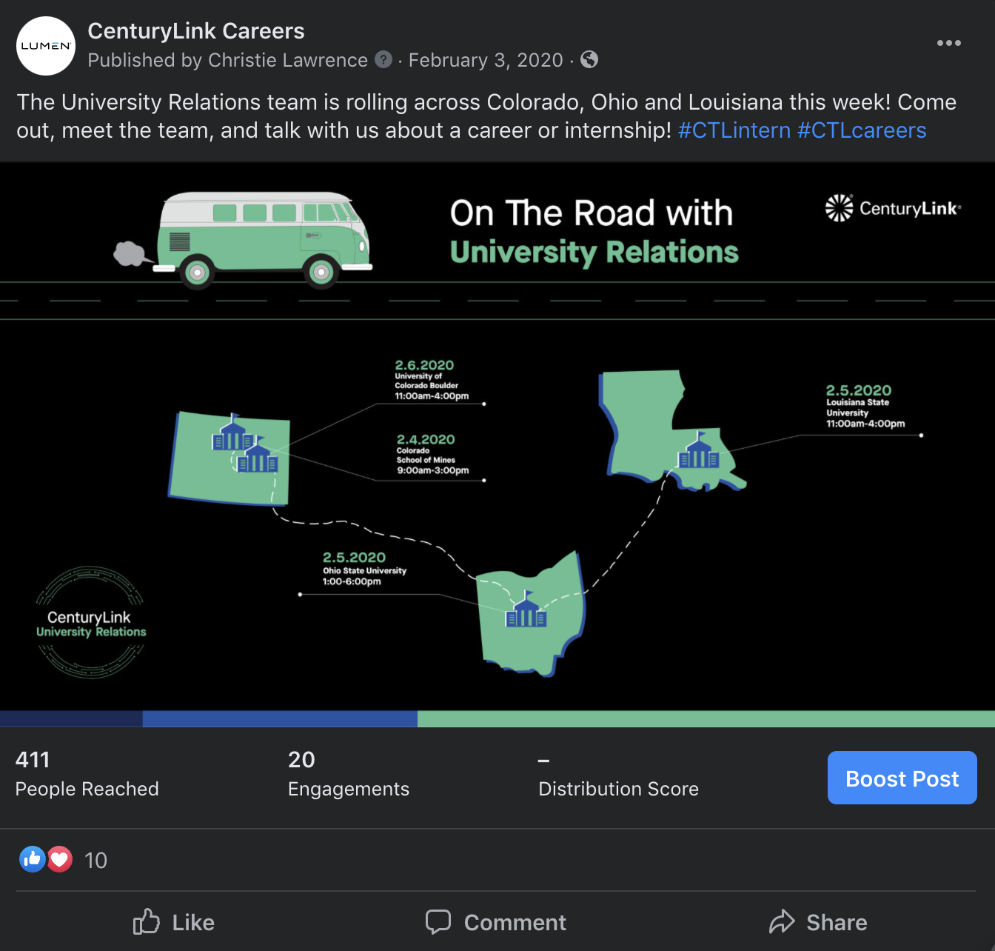Open the three-dot post options menu
Viewport: 995px width, 951px height.
(948, 43)
